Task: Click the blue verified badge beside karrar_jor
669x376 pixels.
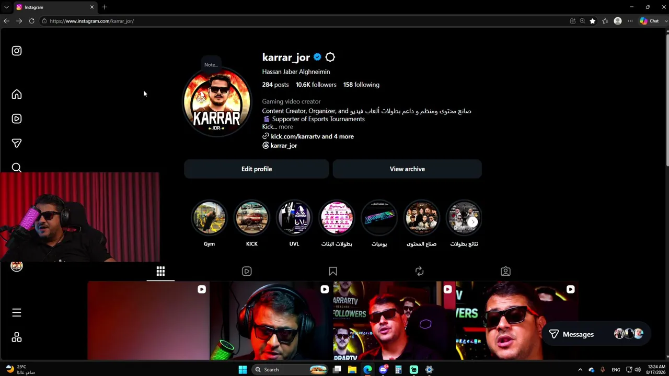Action: point(317,57)
